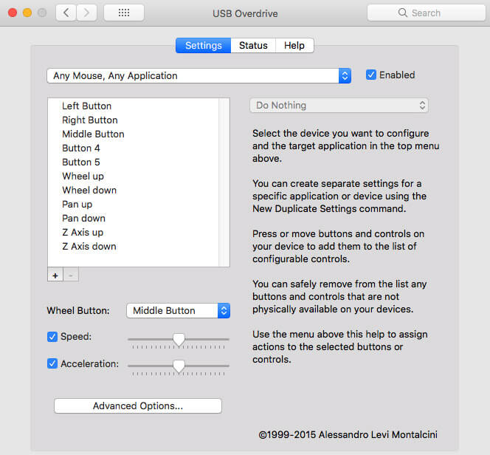The image size is (490, 455).
Task: Uncheck the Speed checkbox
Action: pos(52,337)
